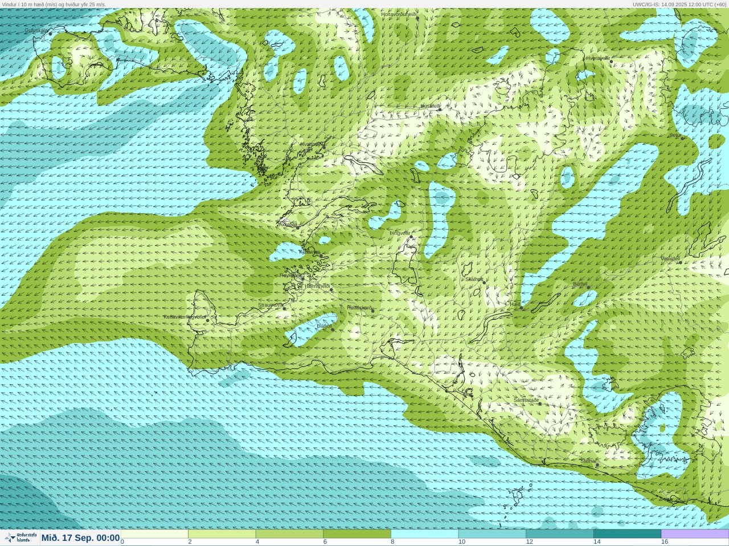The height and width of the screenshot is (546, 729).
Task: Click the Sámsstaðir station label
Action: pyautogui.click(x=526, y=400)
